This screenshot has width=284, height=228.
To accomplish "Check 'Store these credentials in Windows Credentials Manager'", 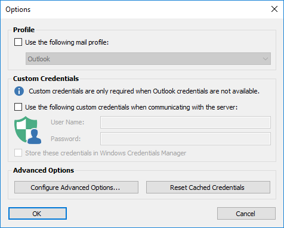I will (x=18, y=153).
